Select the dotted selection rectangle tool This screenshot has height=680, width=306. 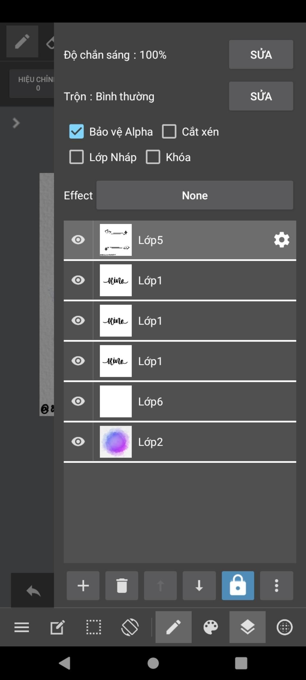click(94, 627)
